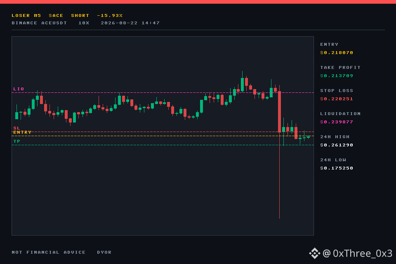Click the 24H LOW heading
The width and height of the screenshot is (396, 264).
(x=333, y=160)
